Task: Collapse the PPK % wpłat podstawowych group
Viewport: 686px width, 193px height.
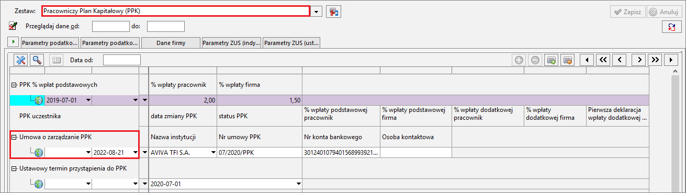Action: 14,85
